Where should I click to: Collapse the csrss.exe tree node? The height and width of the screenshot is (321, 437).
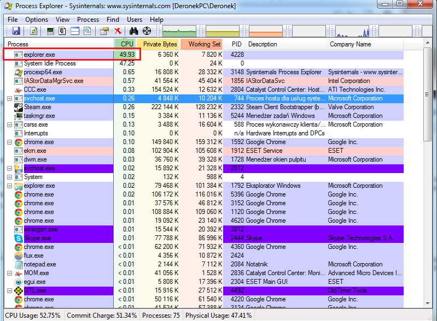coord(9,124)
